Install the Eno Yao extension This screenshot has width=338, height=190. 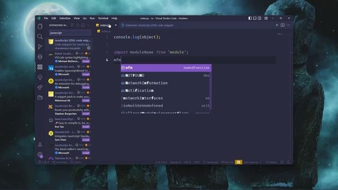click(86, 127)
